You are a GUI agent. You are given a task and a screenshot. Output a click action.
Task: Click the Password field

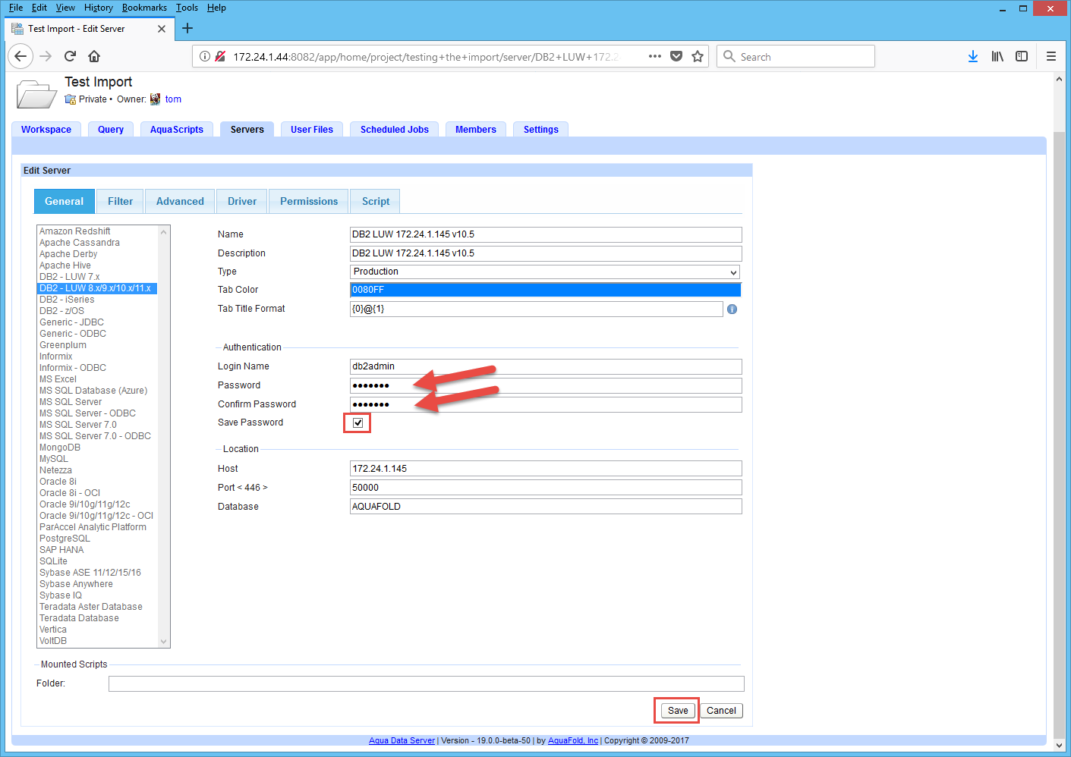coord(546,385)
